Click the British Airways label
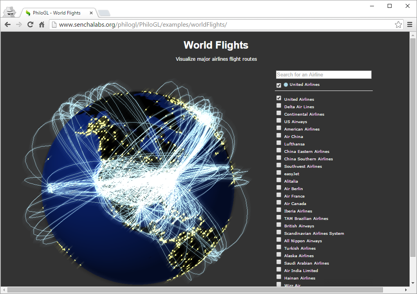 click(299, 226)
